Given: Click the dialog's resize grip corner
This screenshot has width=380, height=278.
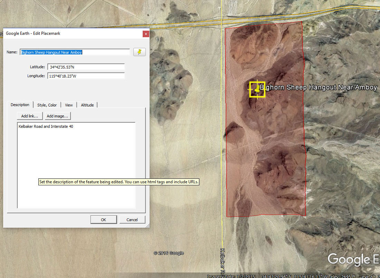Looking at the screenshot, I should pyautogui.click(x=148, y=226).
